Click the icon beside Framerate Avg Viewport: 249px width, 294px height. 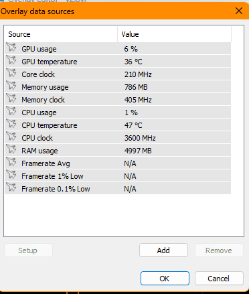tap(11, 162)
